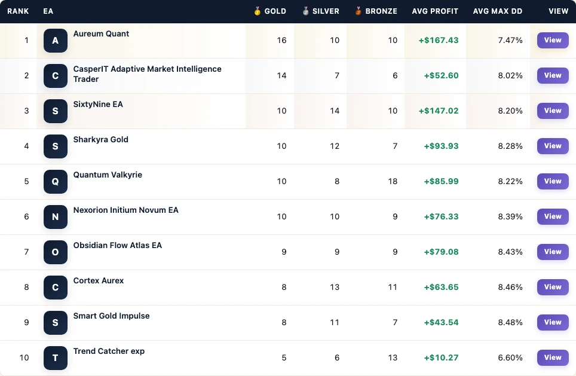Click the Sharkyra Gold 'S' avatar icon
576x376 pixels.
[x=56, y=146]
